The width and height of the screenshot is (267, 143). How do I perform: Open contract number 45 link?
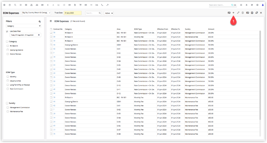(x=54, y=89)
